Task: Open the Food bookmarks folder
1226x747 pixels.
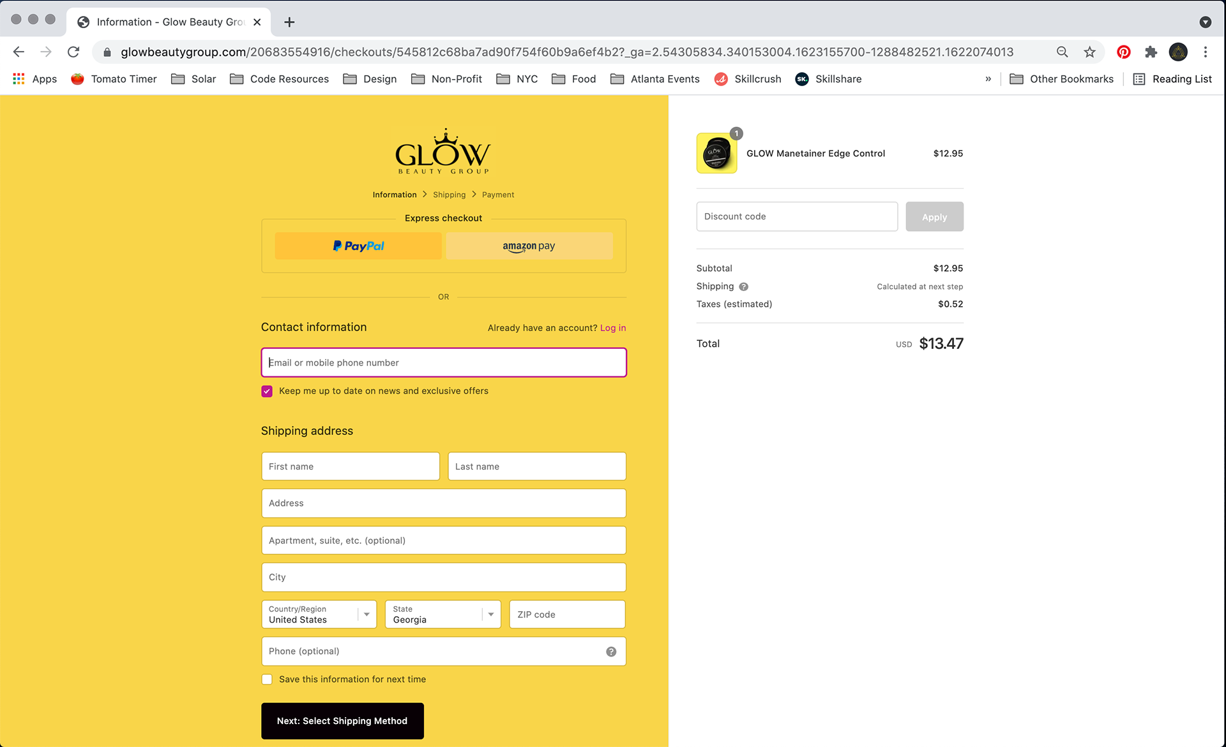Action: [574, 78]
